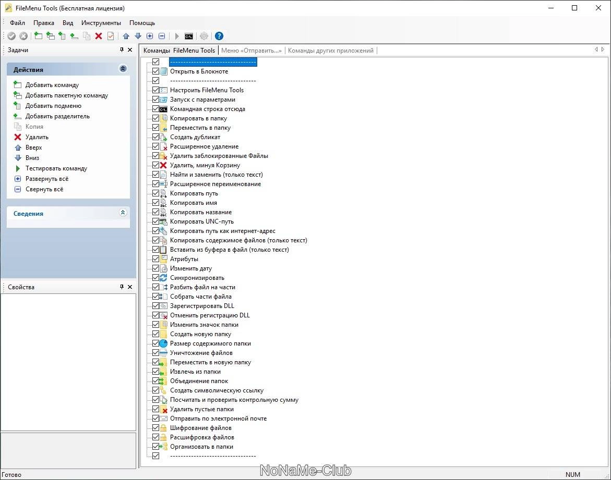Click the Expand all plus toolbar icon
This screenshot has width=611, height=480.
click(x=150, y=36)
